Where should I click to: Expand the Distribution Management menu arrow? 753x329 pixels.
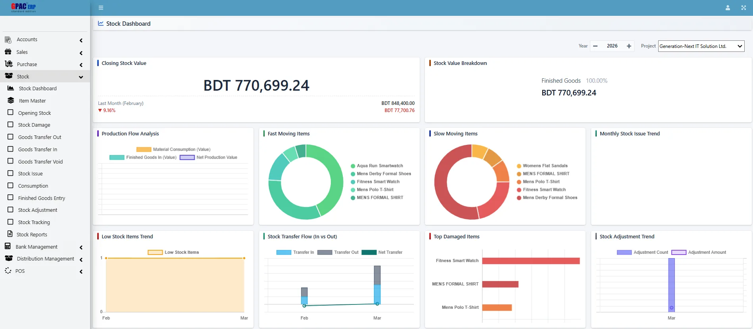(x=81, y=260)
